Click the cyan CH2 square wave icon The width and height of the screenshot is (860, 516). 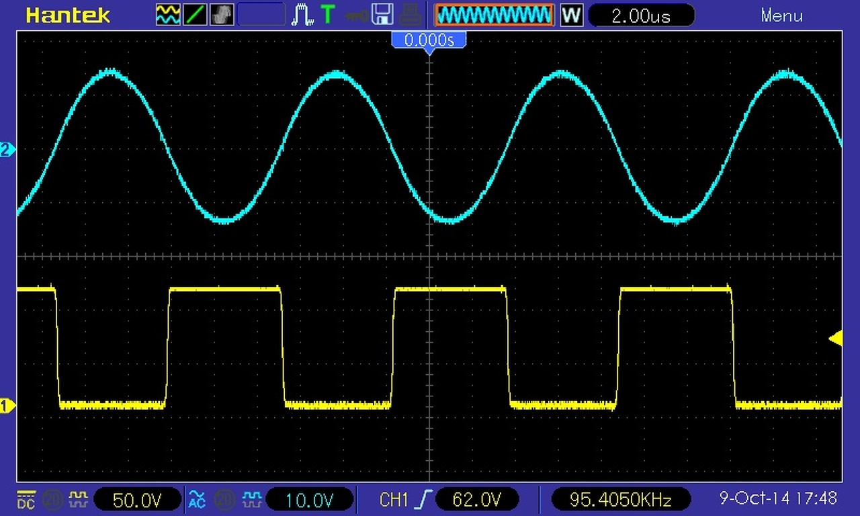(251, 499)
